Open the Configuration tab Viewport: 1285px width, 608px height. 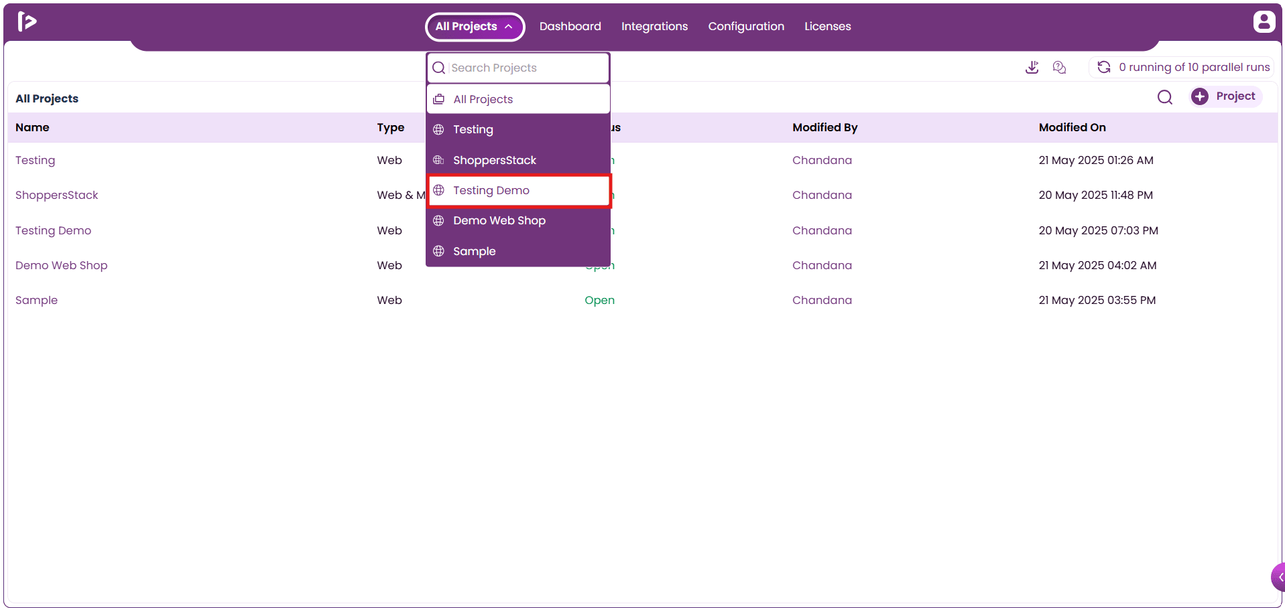tap(746, 26)
